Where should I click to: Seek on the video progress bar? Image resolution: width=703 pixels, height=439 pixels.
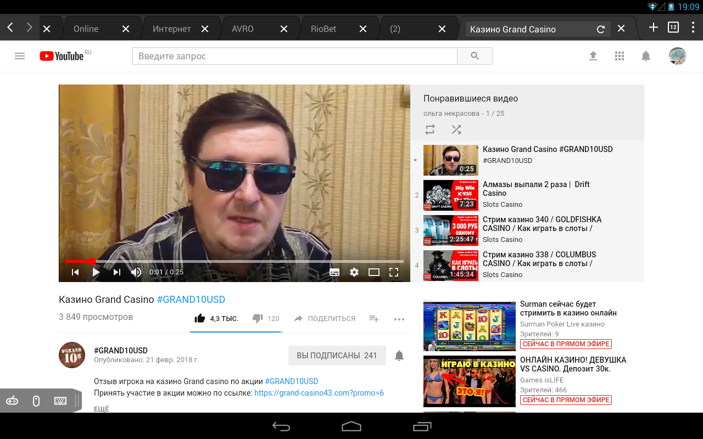235,261
